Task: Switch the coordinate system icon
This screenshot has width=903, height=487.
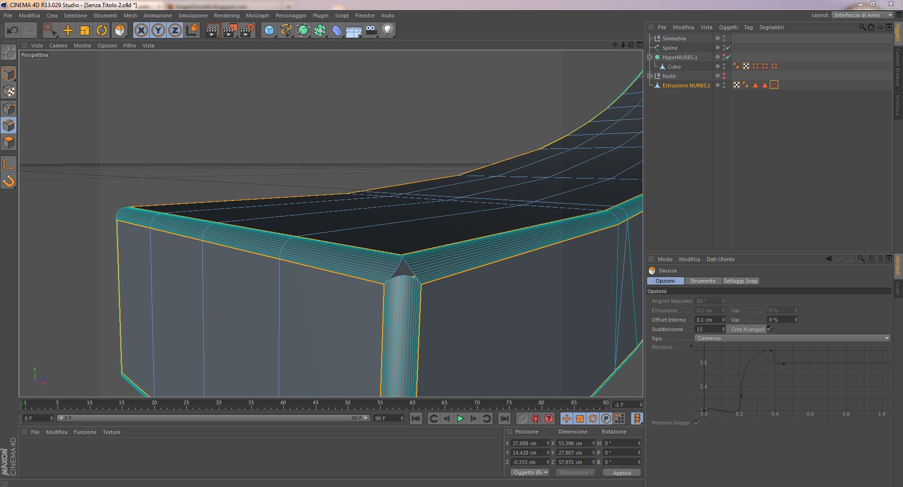Action: pyautogui.click(x=192, y=31)
